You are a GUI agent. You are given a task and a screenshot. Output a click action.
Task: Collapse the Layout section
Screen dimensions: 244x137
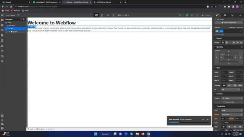click(219, 38)
